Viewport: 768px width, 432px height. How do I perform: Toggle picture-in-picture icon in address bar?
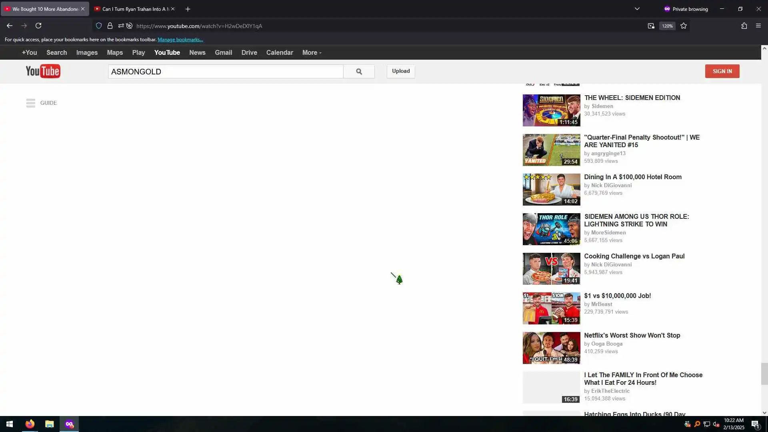651,26
